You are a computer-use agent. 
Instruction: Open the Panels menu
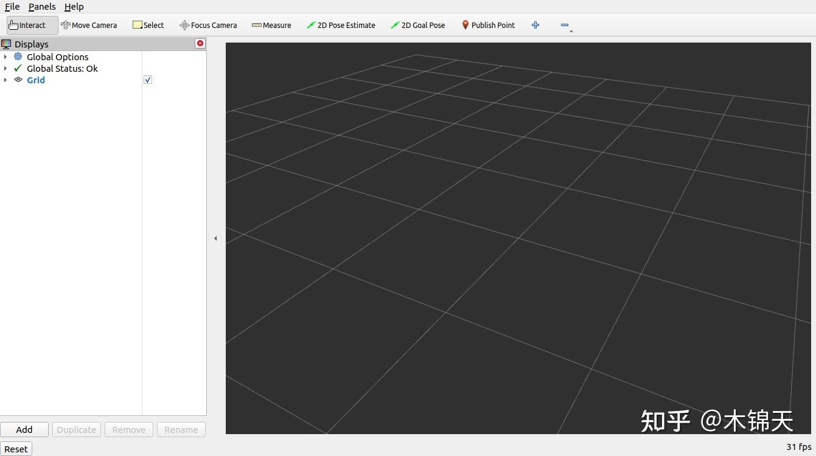[41, 7]
